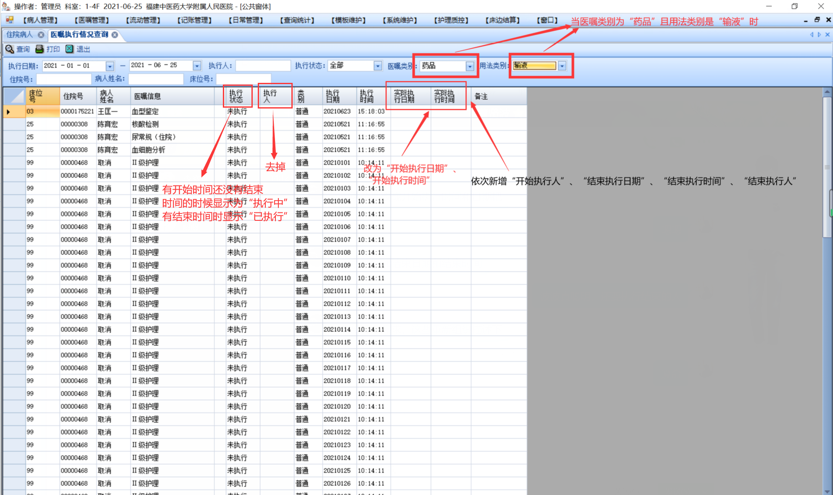The width and height of the screenshot is (833, 495).
Task: Click the 执行人 input field
Action: point(263,66)
